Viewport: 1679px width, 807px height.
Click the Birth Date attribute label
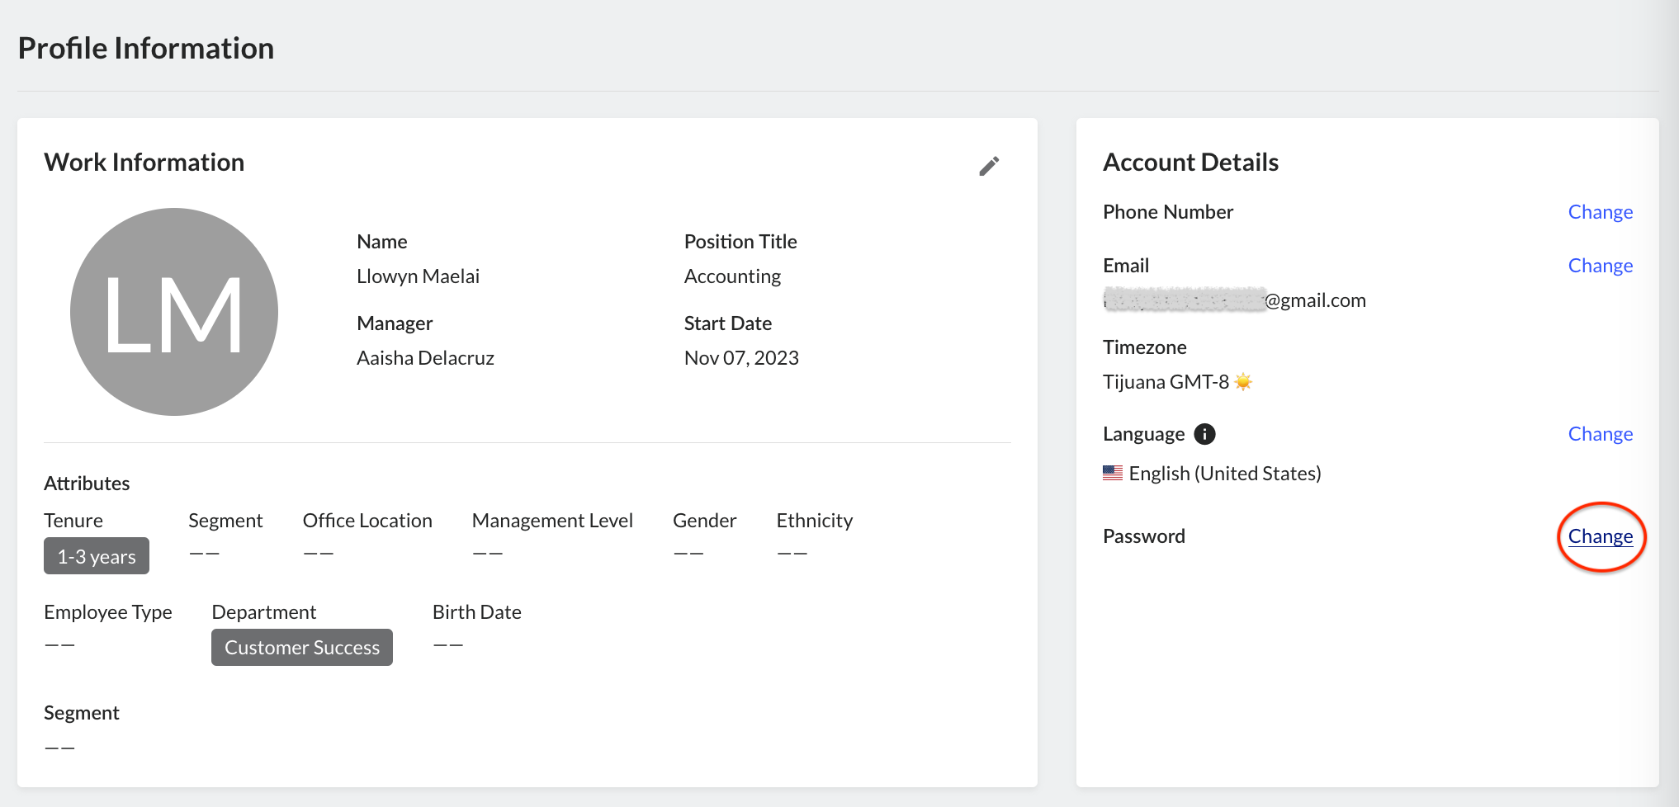(476, 612)
